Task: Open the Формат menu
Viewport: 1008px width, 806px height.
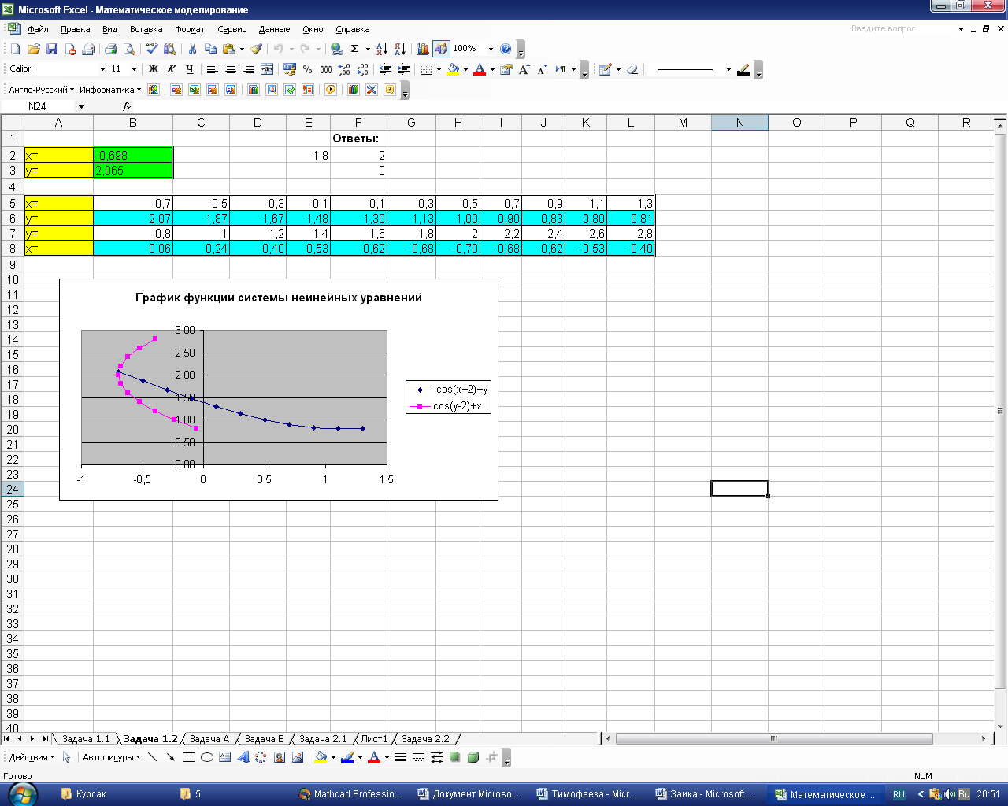Action: [190, 29]
